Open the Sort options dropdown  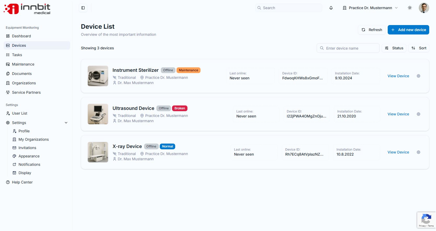point(419,48)
